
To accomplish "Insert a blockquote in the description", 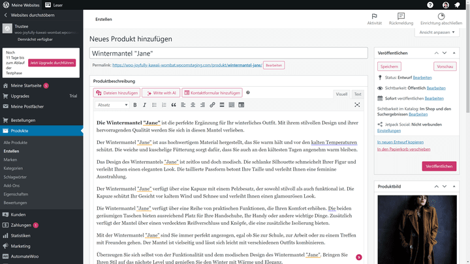I will (174, 105).
